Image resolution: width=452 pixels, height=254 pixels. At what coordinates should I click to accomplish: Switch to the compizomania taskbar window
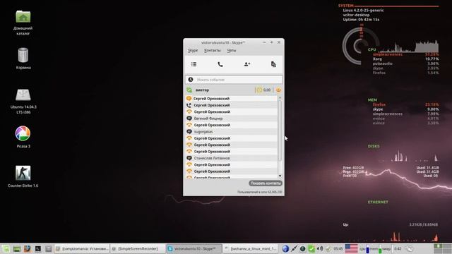(x=82, y=248)
